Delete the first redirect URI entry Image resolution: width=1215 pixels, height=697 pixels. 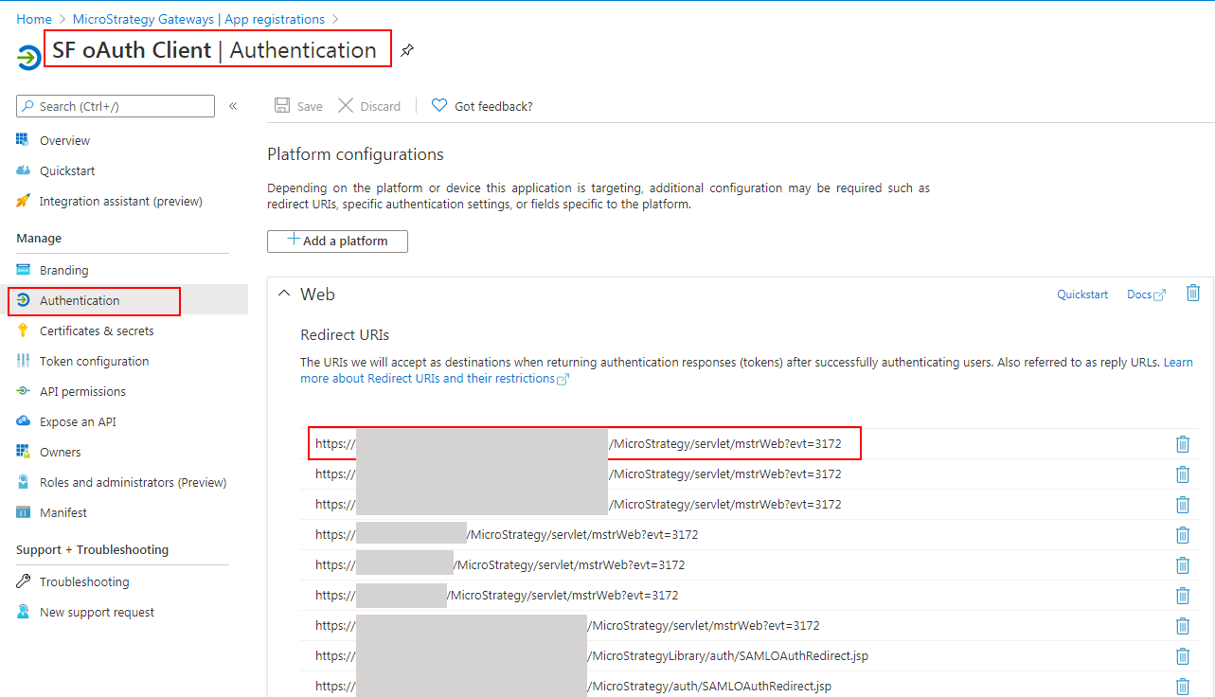pyautogui.click(x=1182, y=443)
